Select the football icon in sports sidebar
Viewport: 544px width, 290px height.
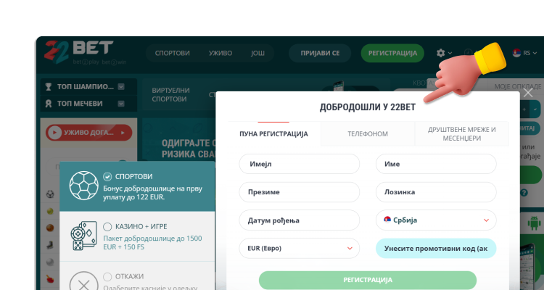tap(50, 194)
